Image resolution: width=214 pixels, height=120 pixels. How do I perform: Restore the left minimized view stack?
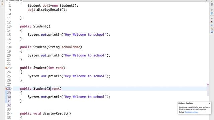pyautogui.click(x=2, y=1)
